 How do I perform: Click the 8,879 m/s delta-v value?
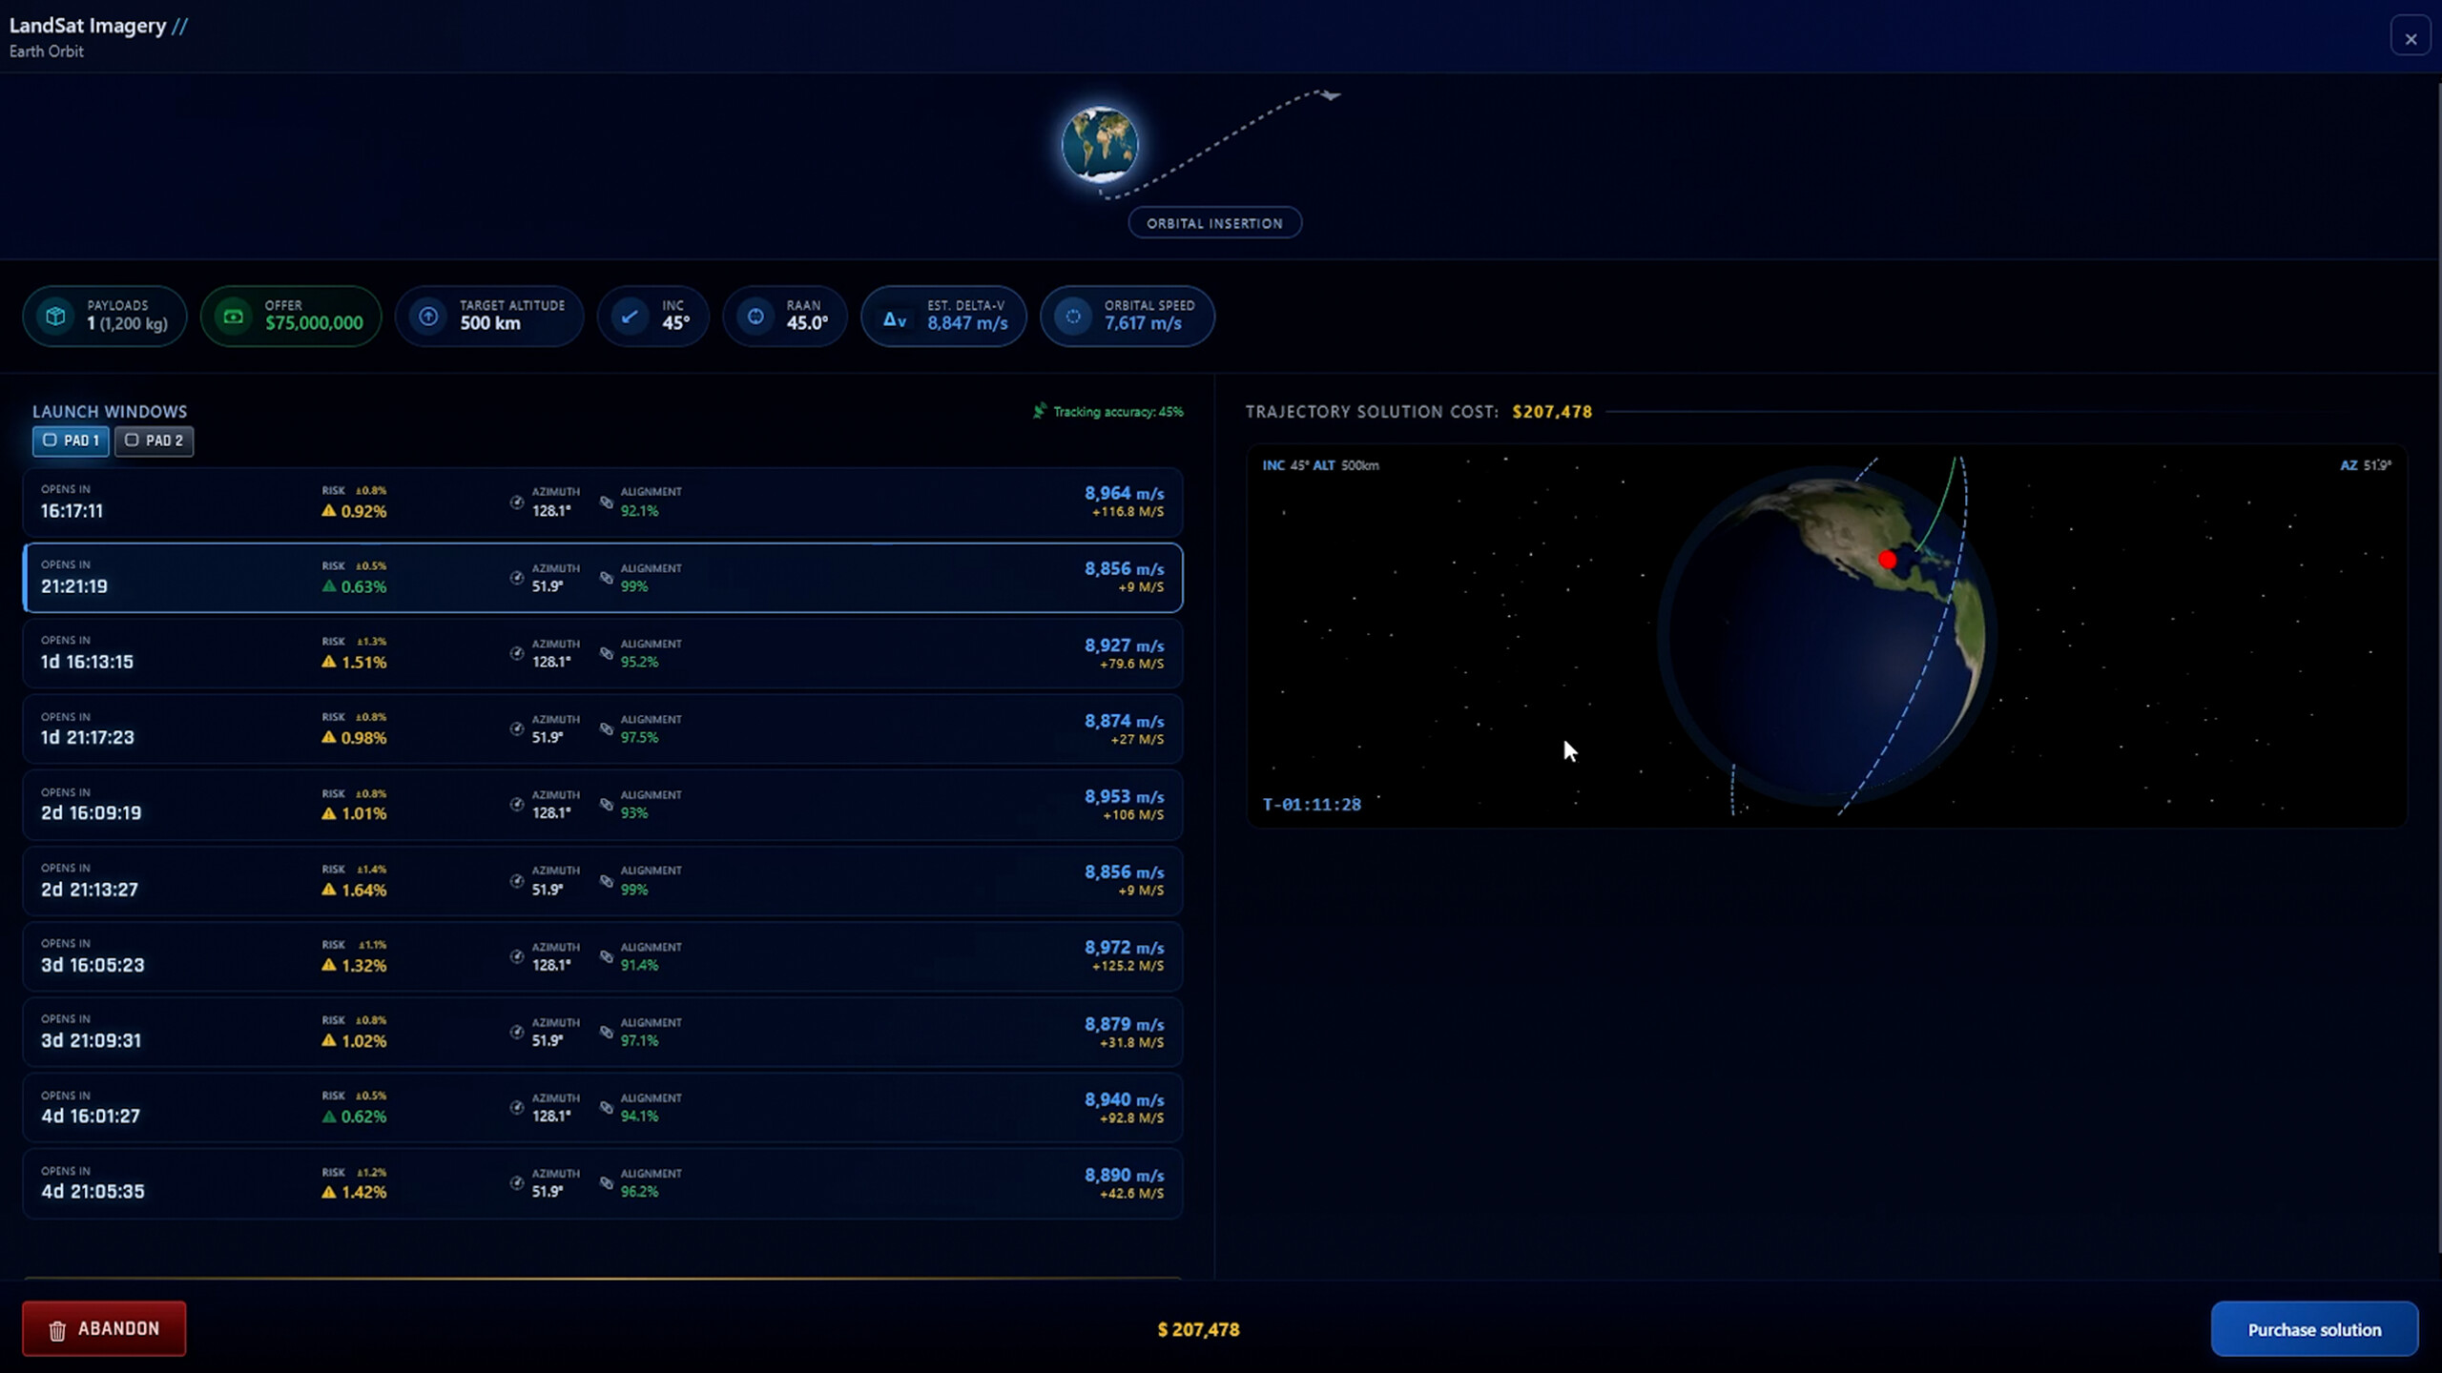[1124, 1024]
